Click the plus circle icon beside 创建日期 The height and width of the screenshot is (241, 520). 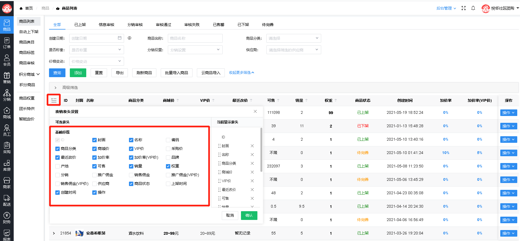click(130, 38)
